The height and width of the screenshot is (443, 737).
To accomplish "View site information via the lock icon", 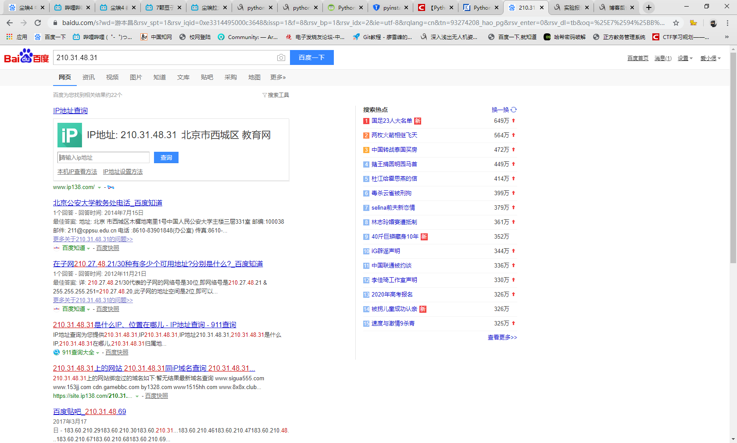I will pos(55,23).
